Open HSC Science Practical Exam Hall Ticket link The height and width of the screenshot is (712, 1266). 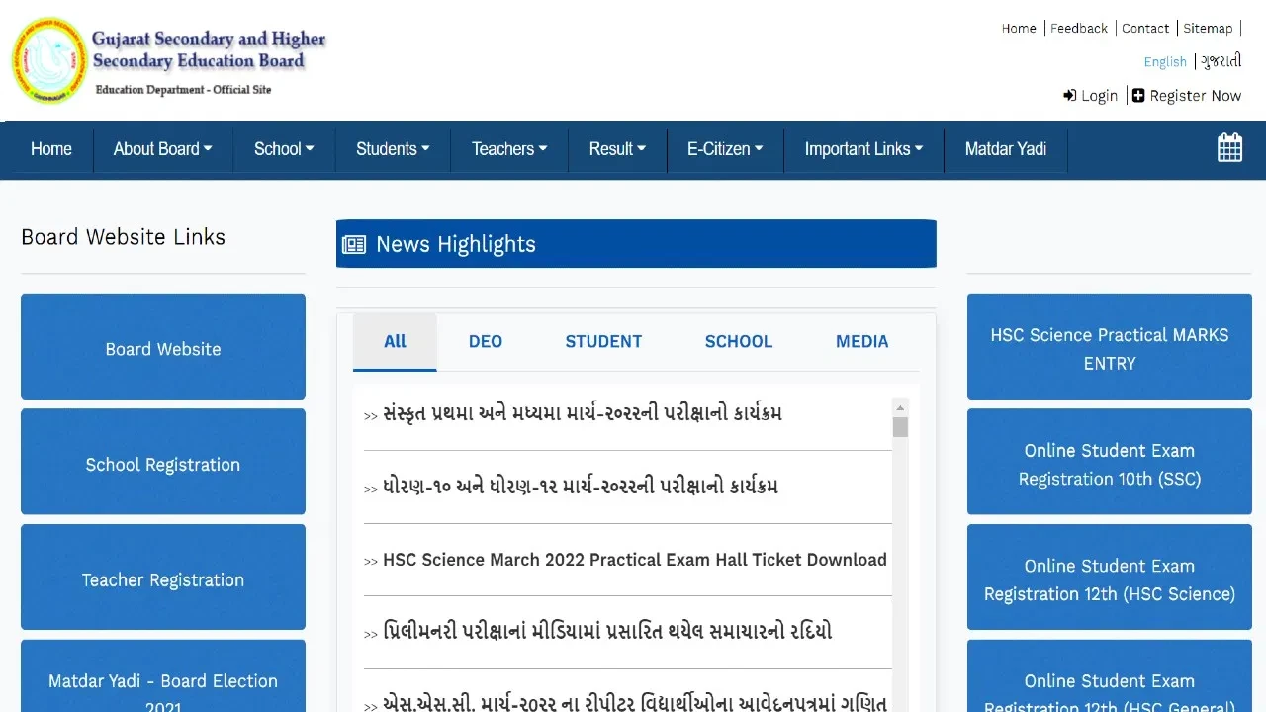pos(634,560)
